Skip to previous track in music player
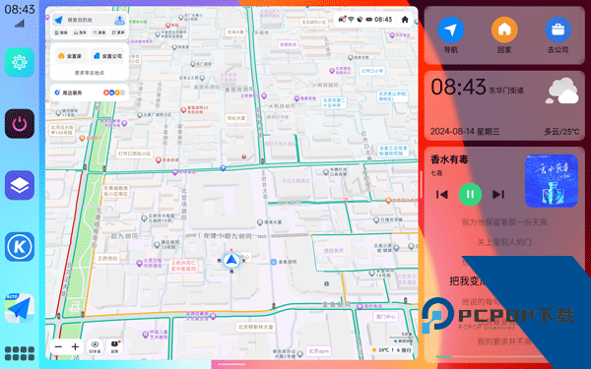This screenshot has width=591, height=369. pyautogui.click(x=442, y=194)
